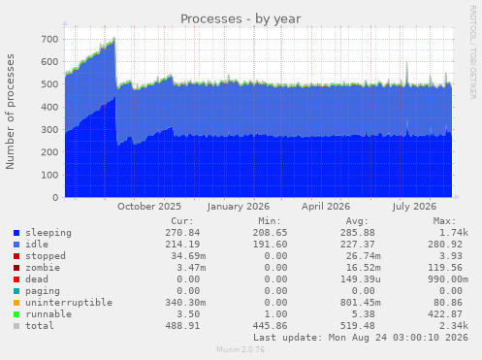Click uninterruptible average value 801.45m

361,303
